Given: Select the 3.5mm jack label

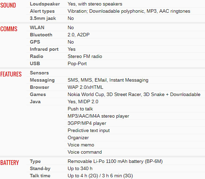Looking at the screenshot, I should [43, 19].
